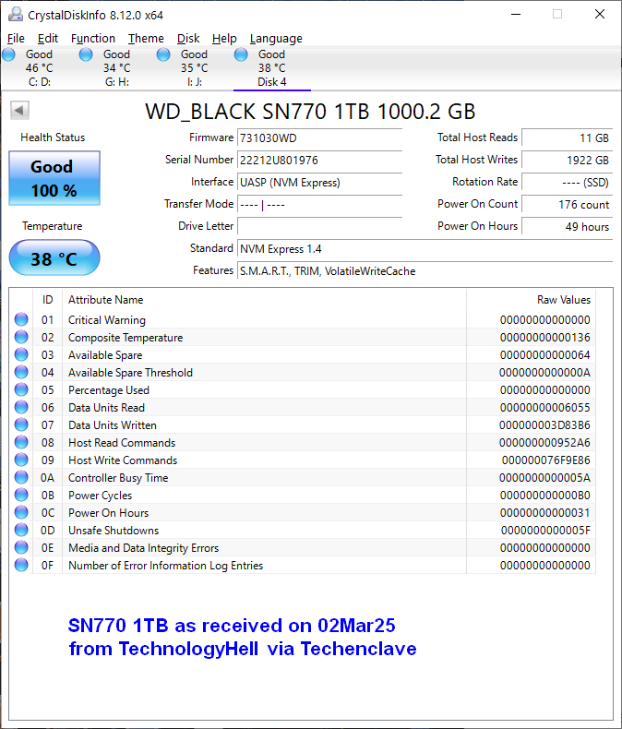Viewport: 622px width, 729px height.
Task: Click status orb of Controller Busy Time row
Action: [x=21, y=477]
